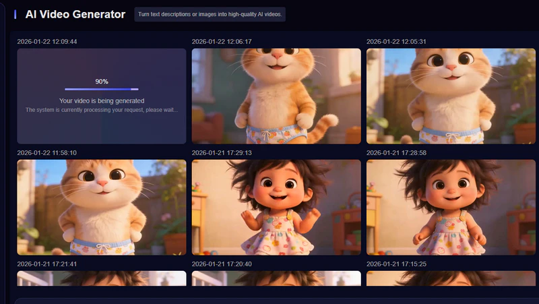539x304 pixels.
Task: Open the girl video from 2026-01-21 17:29:13
Action: pyautogui.click(x=276, y=208)
